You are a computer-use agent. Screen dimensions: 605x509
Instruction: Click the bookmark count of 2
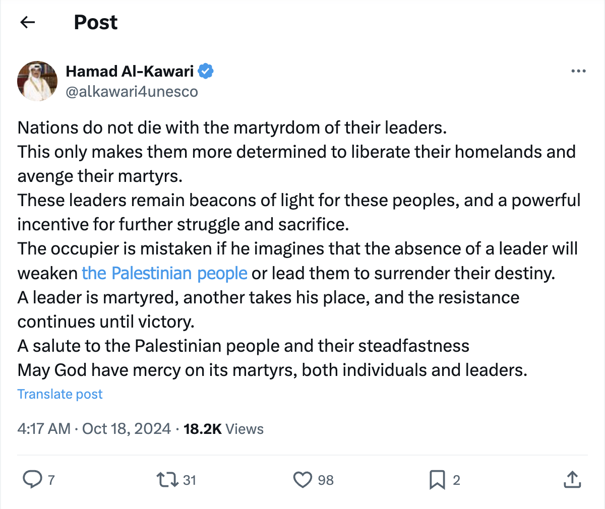coord(456,480)
